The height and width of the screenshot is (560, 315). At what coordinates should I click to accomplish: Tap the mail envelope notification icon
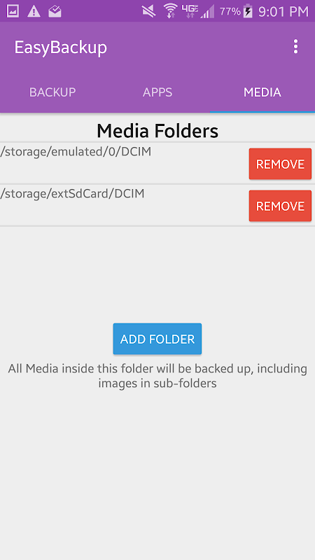55,11
